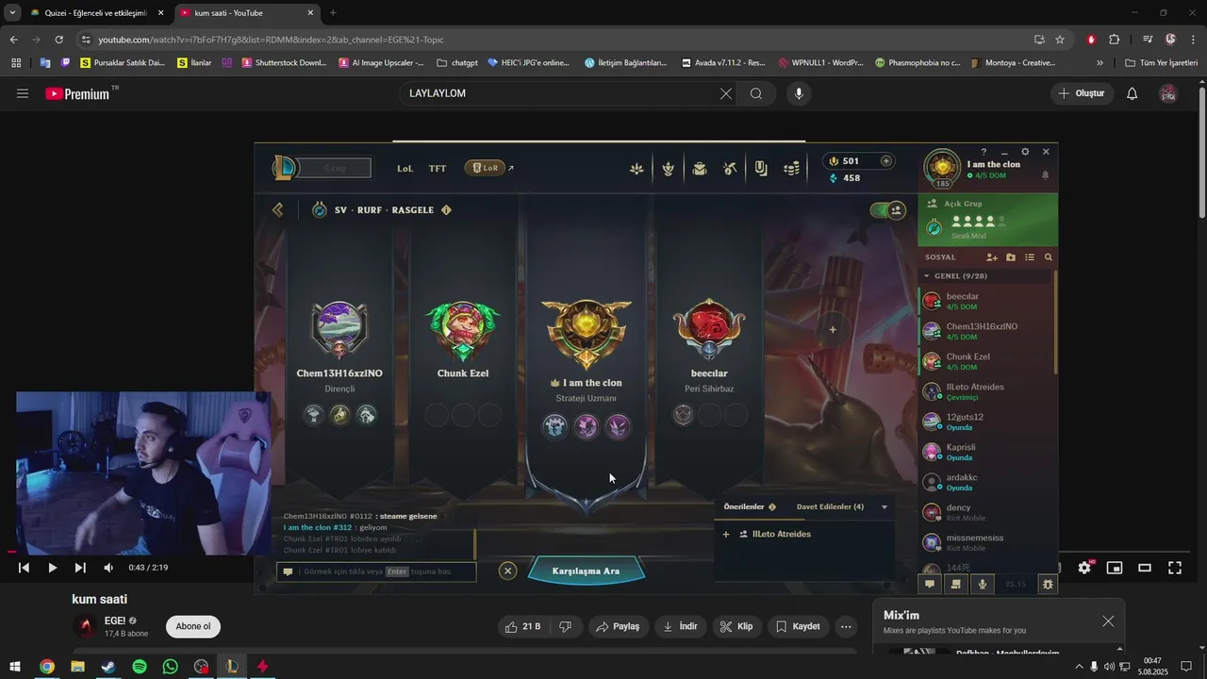Show more bookmarks with the chevron
Image resolution: width=1207 pixels, height=679 pixels.
click(x=1100, y=63)
